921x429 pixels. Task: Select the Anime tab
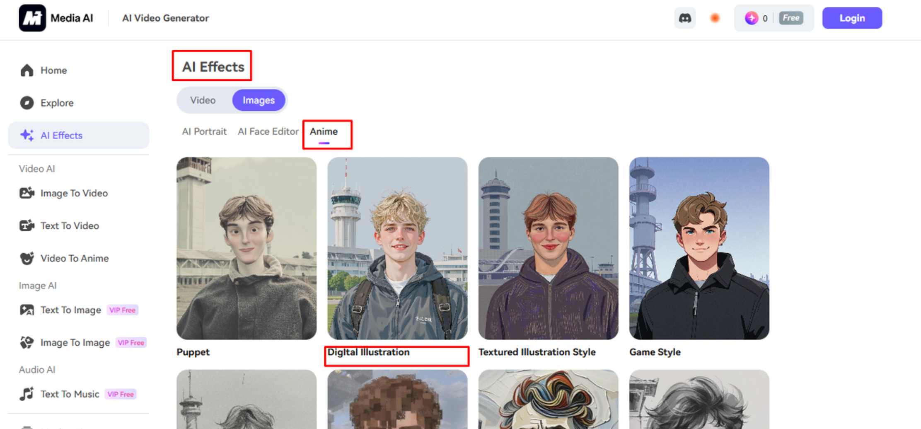click(x=324, y=131)
